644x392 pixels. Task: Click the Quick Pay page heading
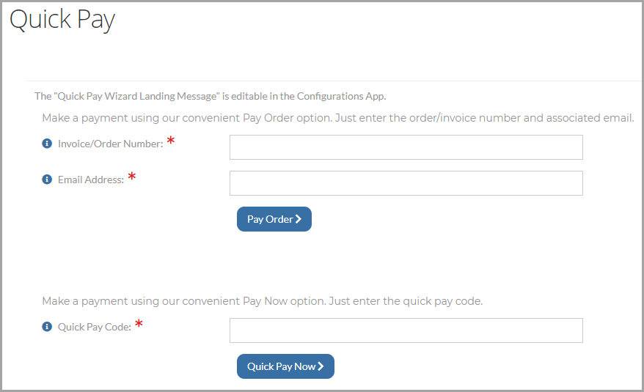(62, 19)
